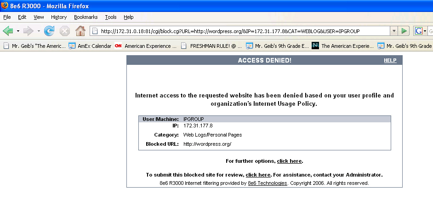The image size is (433, 212).
Task: Click 'click here' to submit site for review
Action: [258, 175]
